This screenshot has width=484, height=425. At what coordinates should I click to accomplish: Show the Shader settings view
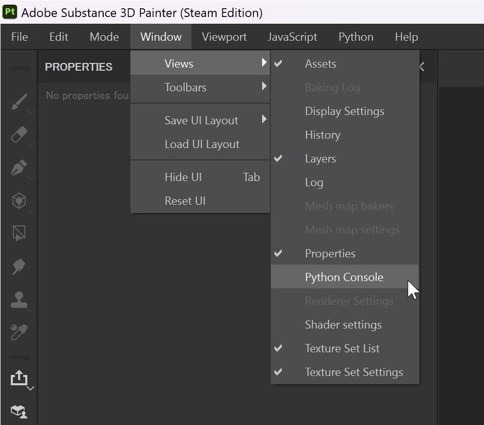point(345,325)
